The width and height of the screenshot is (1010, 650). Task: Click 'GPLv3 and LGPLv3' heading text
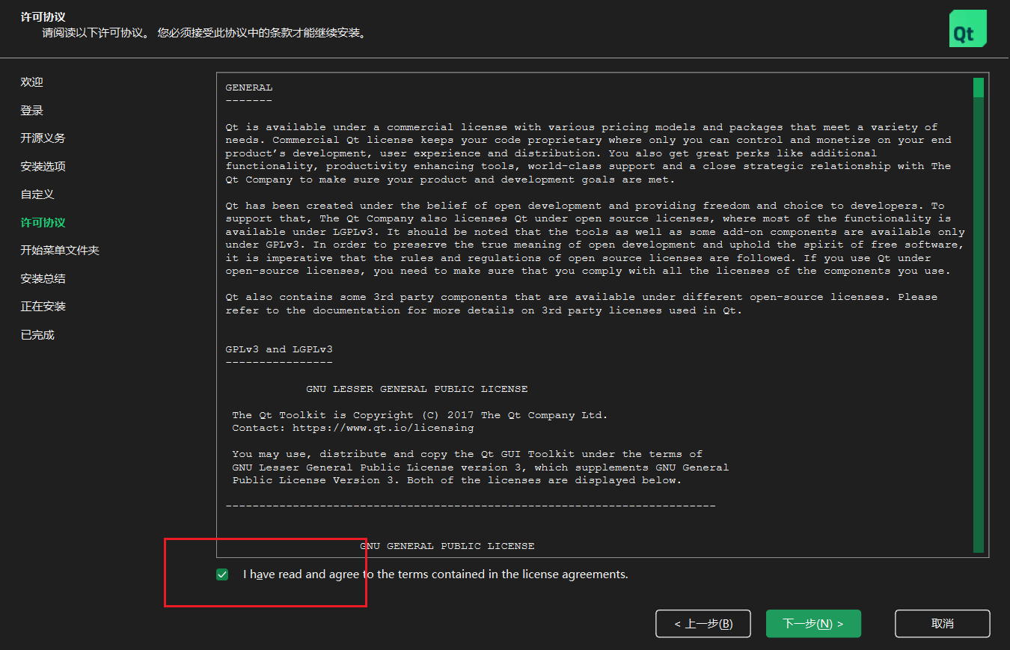pos(279,349)
